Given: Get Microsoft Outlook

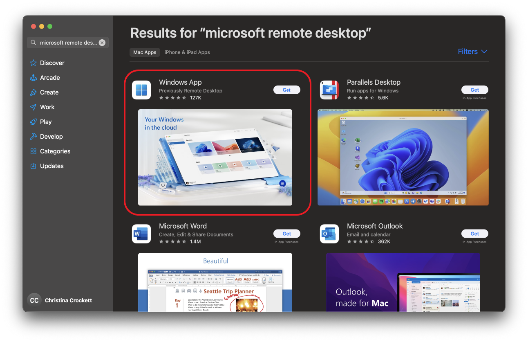Looking at the screenshot, I should [475, 234].
